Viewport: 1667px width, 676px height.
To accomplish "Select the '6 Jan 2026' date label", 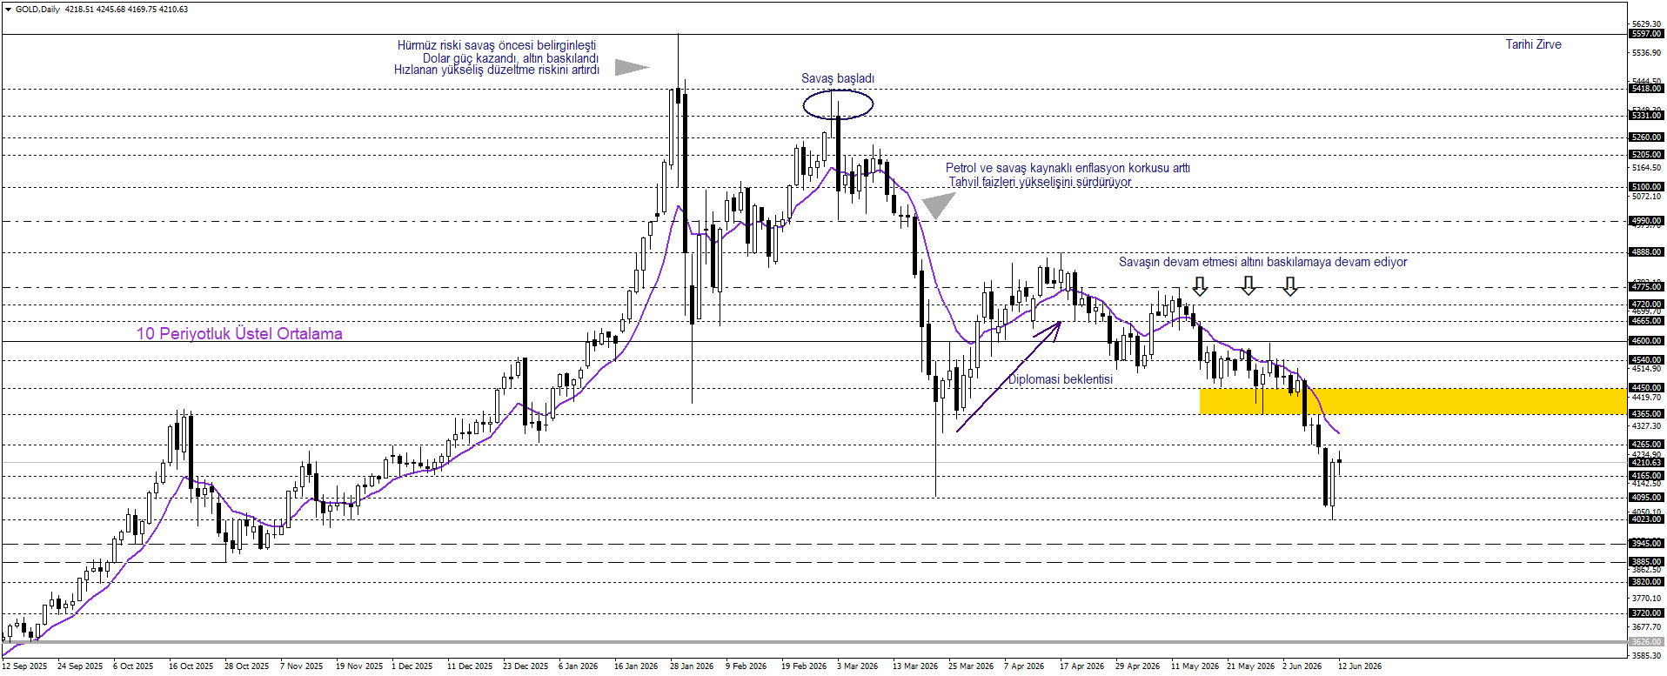I will click(579, 666).
